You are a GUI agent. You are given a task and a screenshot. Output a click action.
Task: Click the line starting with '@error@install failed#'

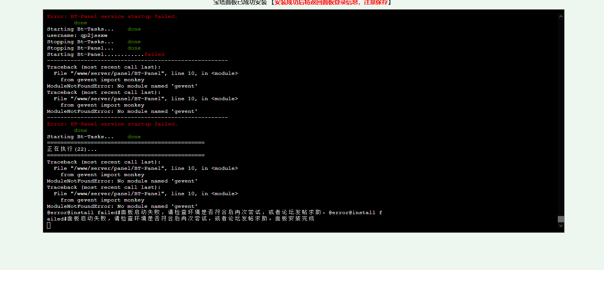click(215, 212)
